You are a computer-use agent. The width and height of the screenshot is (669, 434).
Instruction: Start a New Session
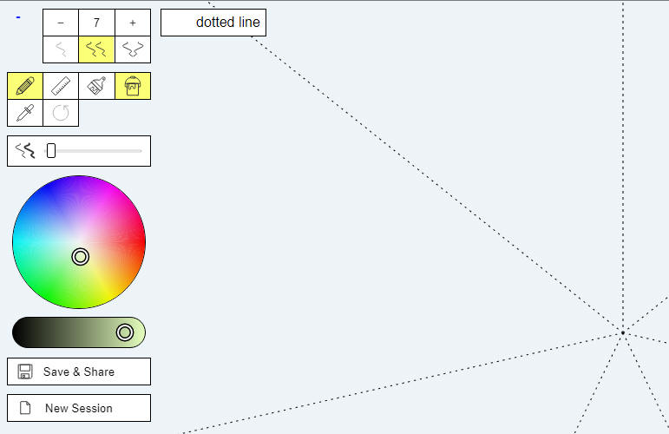79,408
